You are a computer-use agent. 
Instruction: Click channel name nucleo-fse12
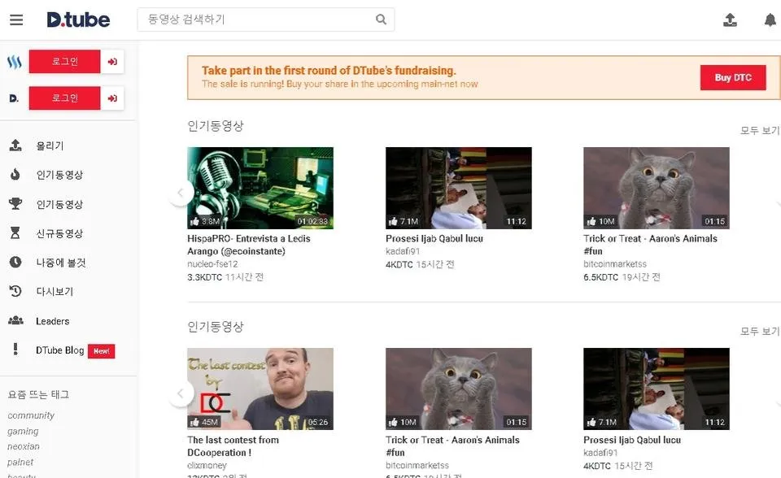tap(212, 264)
